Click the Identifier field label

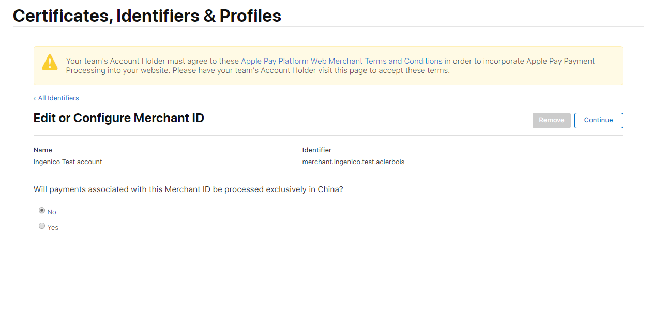tap(316, 150)
